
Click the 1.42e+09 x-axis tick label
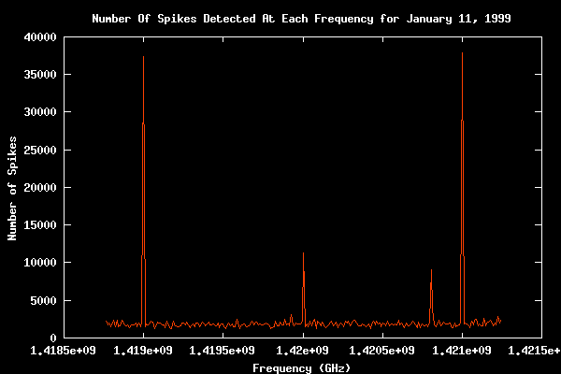302,351
